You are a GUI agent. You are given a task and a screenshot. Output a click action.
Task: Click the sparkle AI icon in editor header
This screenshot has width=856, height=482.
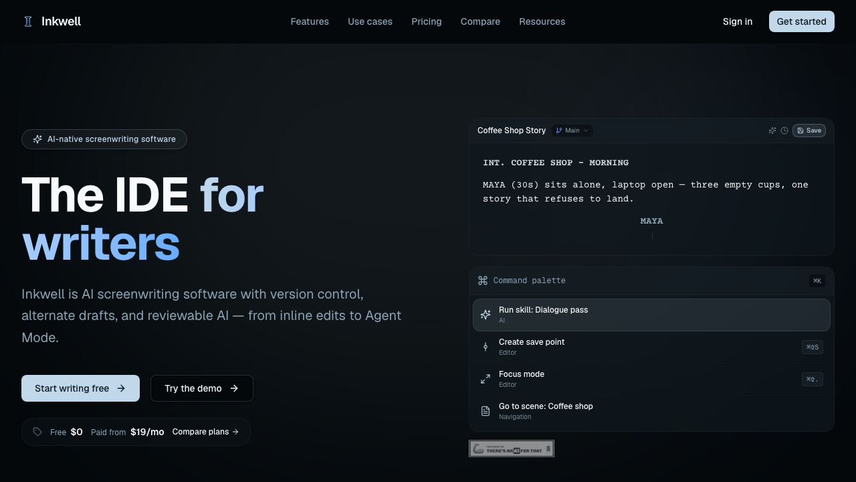click(x=772, y=131)
